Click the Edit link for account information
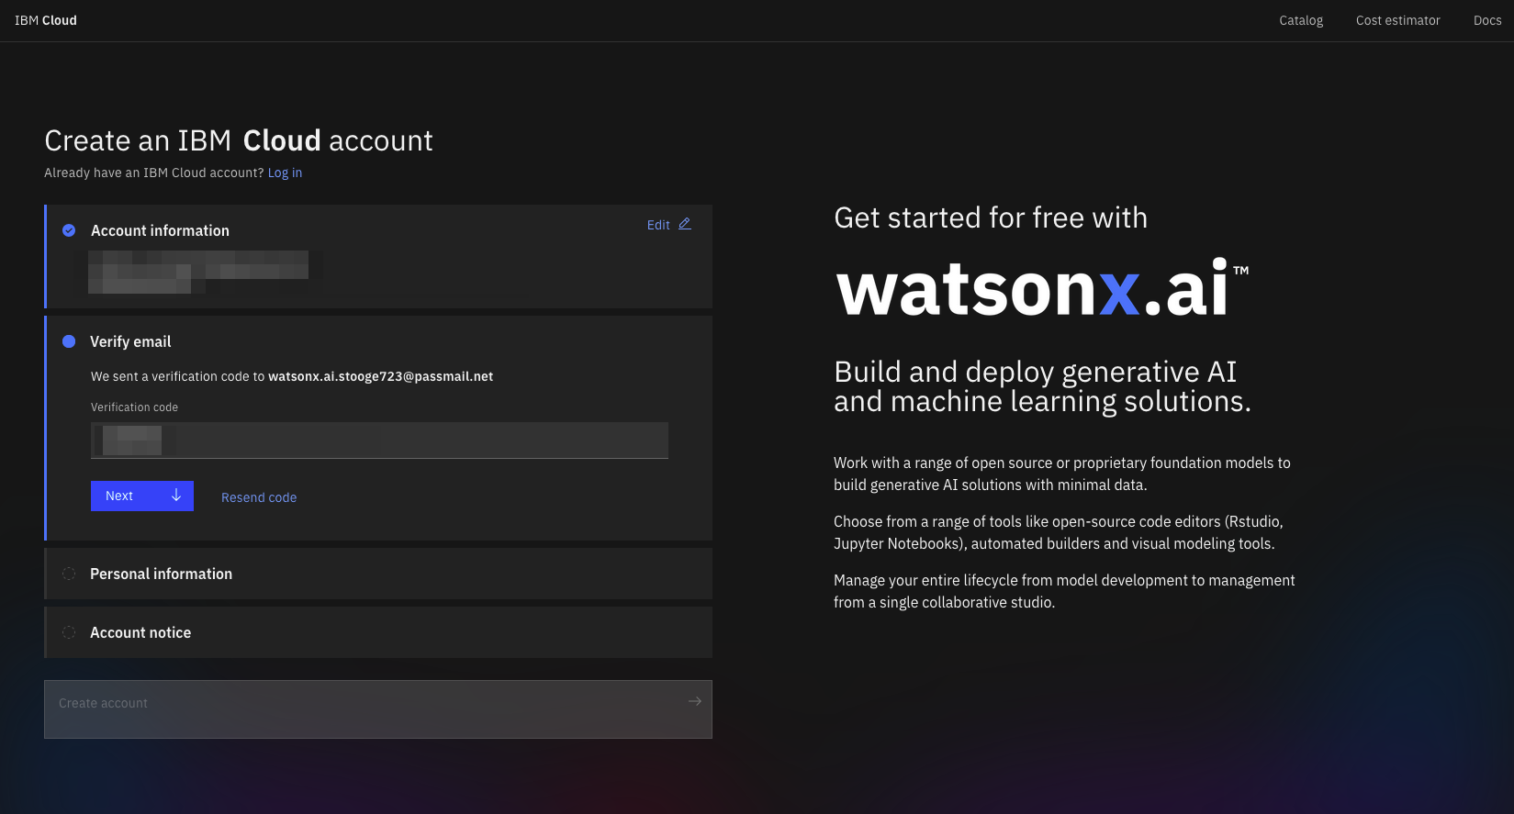This screenshot has height=814, width=1514. click(658, 225)
